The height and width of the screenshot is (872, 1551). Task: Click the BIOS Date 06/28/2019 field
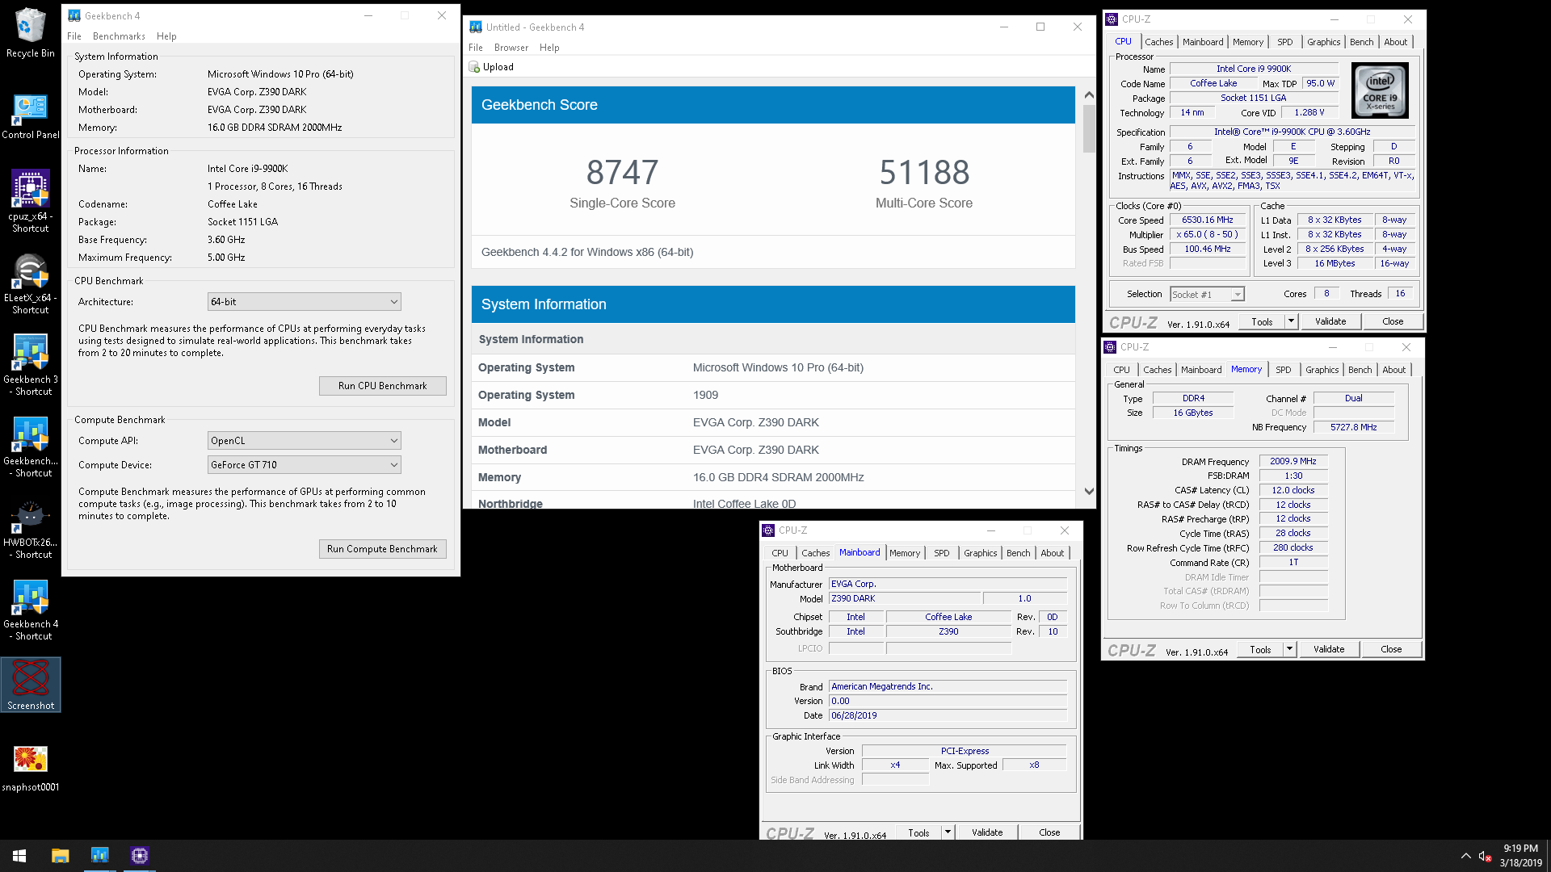coord(948,715)
